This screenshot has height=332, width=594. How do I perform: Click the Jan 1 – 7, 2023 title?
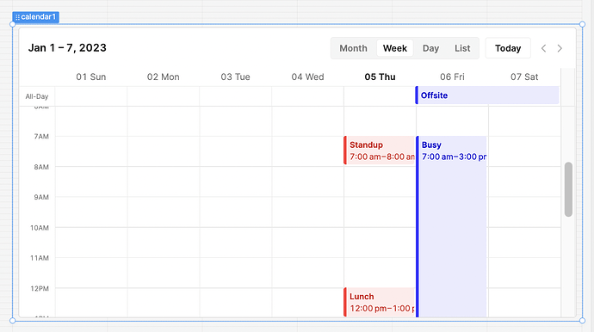[x=67, y=47]
